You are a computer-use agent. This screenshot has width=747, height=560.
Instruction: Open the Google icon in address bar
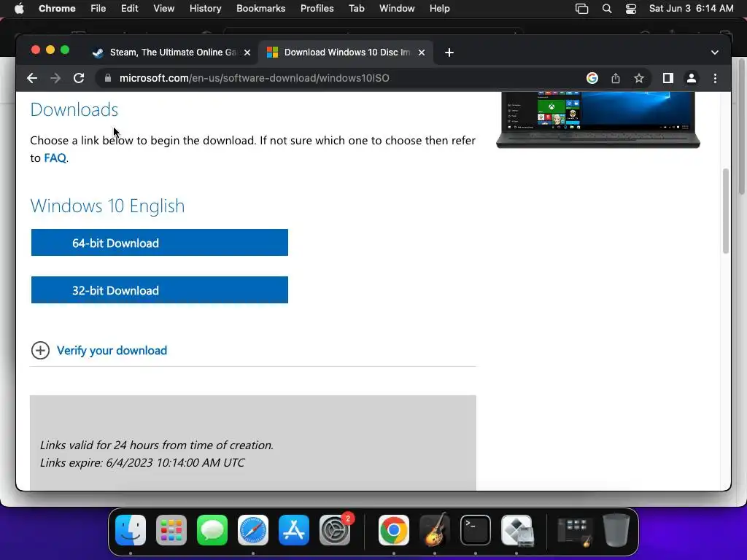pos(592,78)
